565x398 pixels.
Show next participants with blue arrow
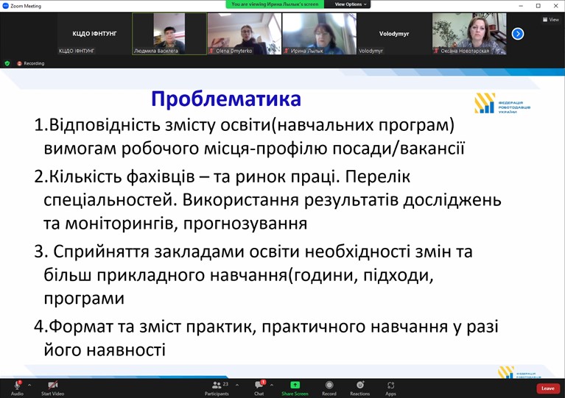click(518, 34)
